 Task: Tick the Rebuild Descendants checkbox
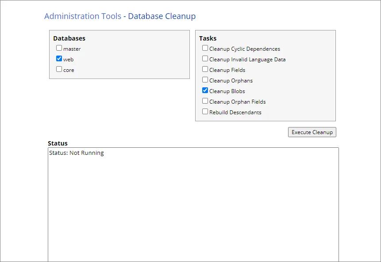coord(205,112)
